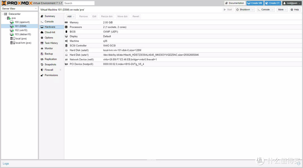
Task: Click the storage icon for local-lvm (pve)
Action: point(12,43)
